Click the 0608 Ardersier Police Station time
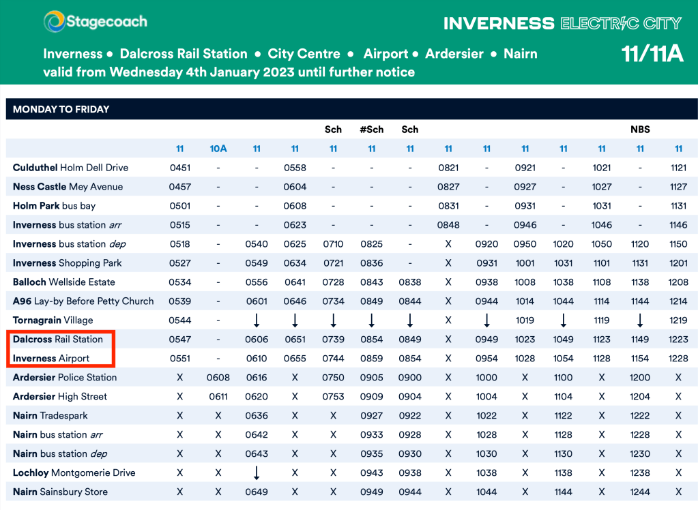The image size is (698, 510). point(218,377)
